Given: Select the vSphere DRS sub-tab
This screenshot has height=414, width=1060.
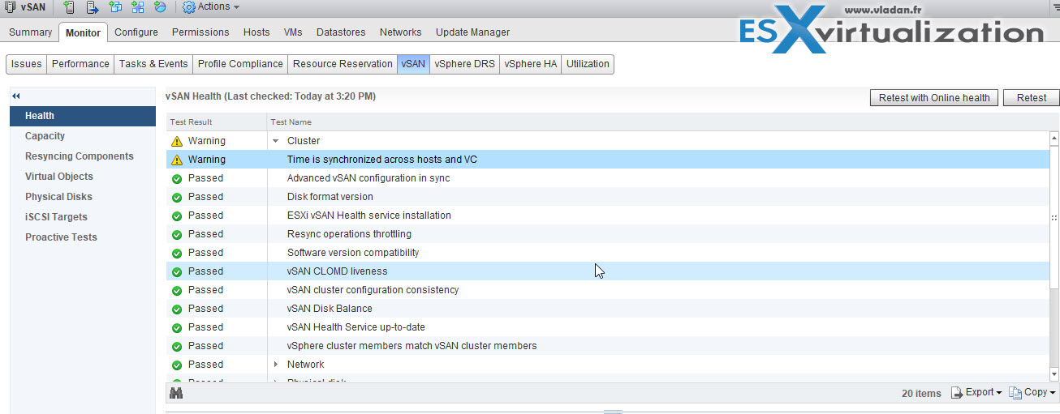Looking at the screenshot, I should pyautogui.click(x=464, y=64).
